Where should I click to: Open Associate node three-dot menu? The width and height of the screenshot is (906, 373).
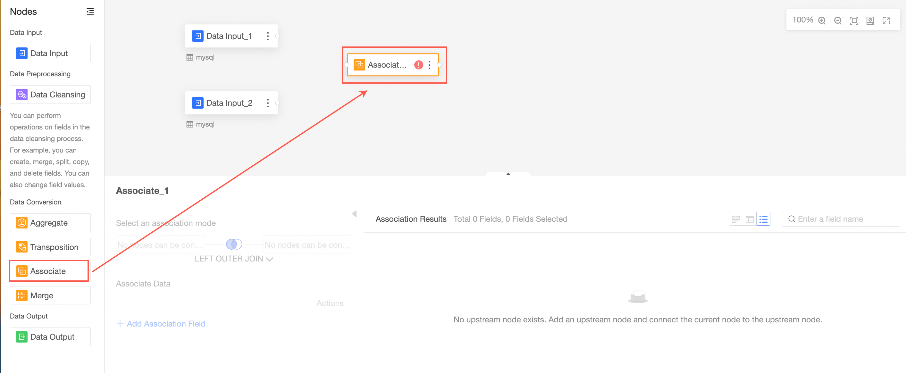point(429,65)
